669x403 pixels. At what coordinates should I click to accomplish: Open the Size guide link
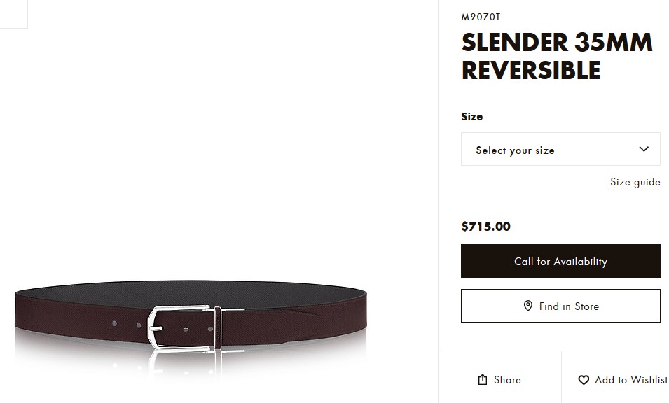pos(635,183)
